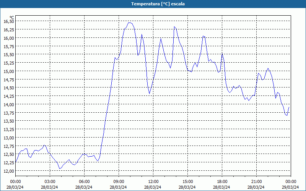306x191 pixels.
Task: Select the 13,75 y-axis label
Action: click(x=9, y=113)
